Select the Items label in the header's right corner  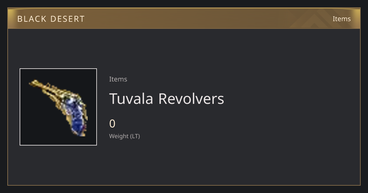tap(342, 19)
